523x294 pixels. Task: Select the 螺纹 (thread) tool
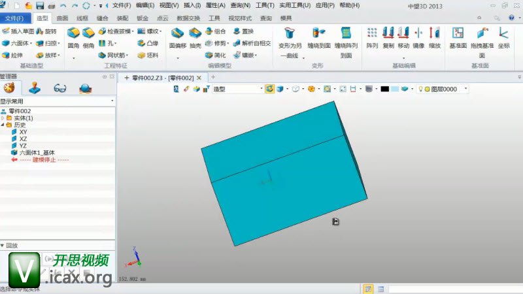coord(148,31)
